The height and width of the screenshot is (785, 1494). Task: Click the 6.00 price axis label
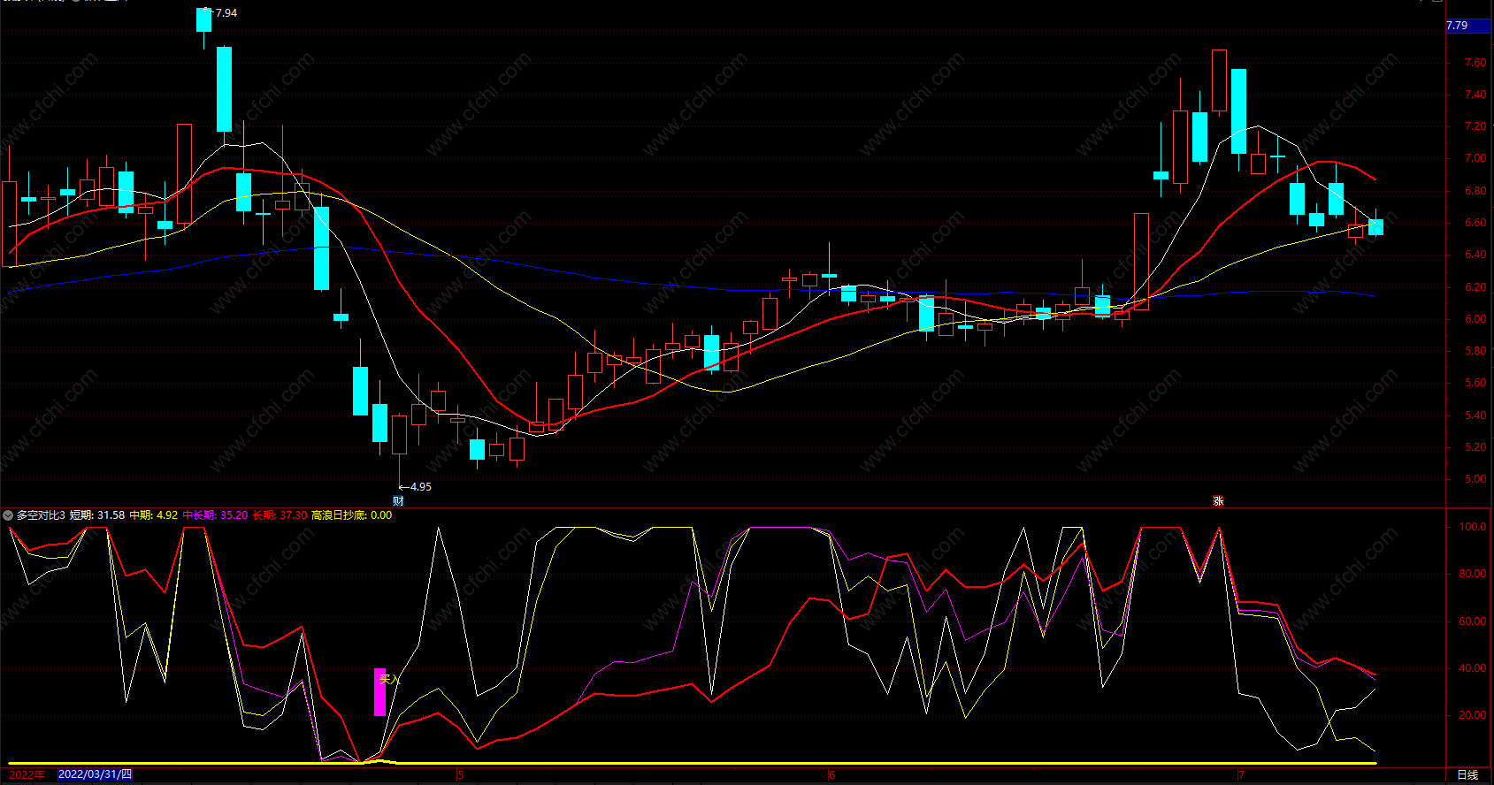(x=1475, y=319)
